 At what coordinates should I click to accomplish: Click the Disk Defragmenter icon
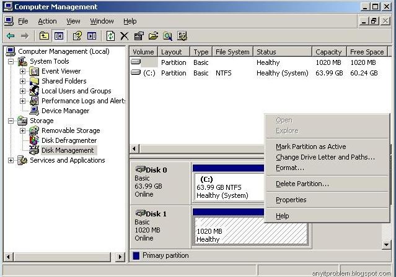pos(34,140)
